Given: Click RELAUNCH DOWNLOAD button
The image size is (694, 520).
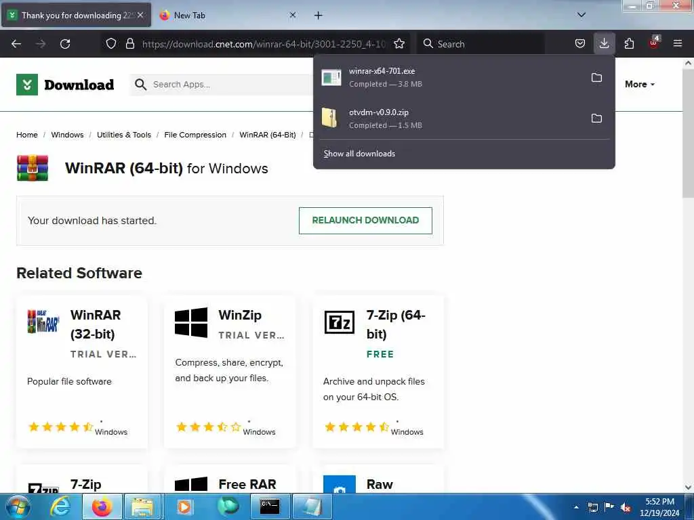Looking at the screenshot, I should tap(365, 220).
